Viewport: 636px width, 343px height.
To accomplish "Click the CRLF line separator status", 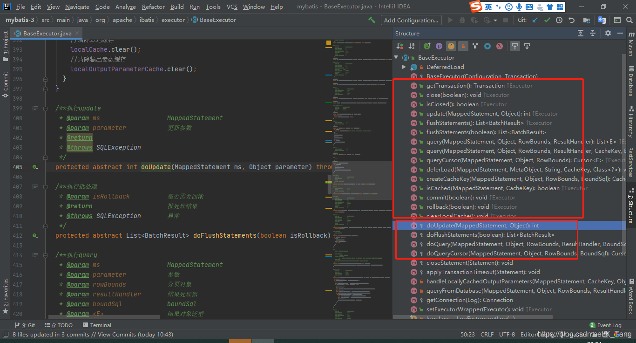I will tap(487, 335).
